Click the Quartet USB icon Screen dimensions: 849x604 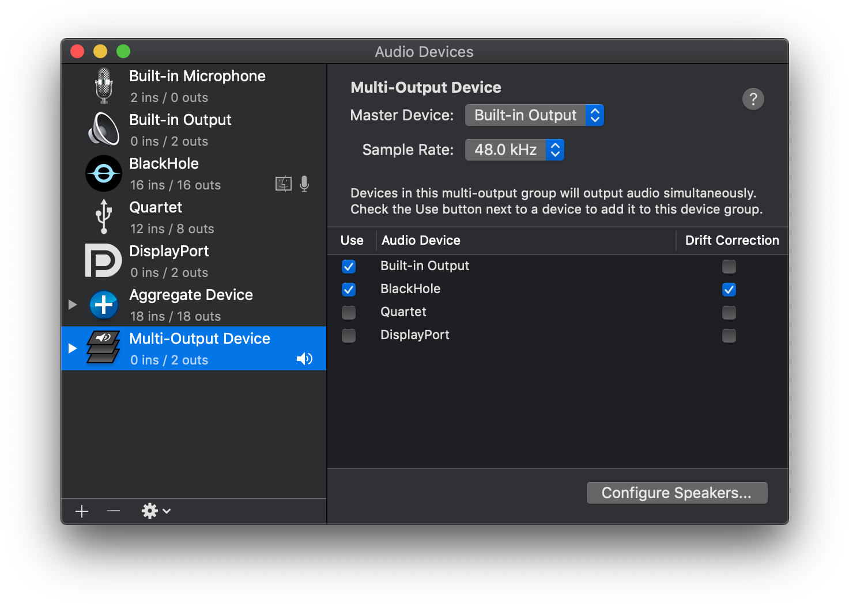(x=104, y=216)
